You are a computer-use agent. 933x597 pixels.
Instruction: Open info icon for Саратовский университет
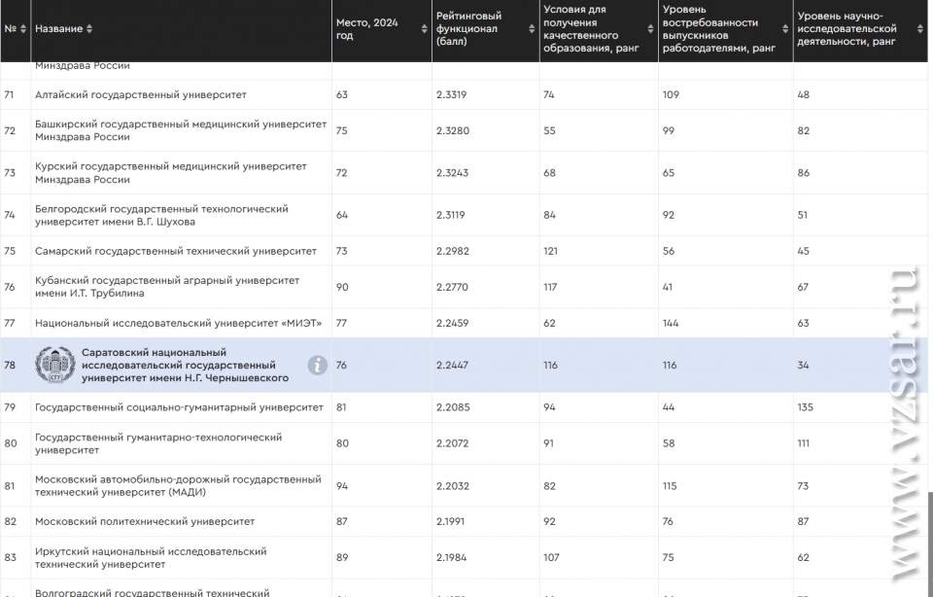click(317, 365)
